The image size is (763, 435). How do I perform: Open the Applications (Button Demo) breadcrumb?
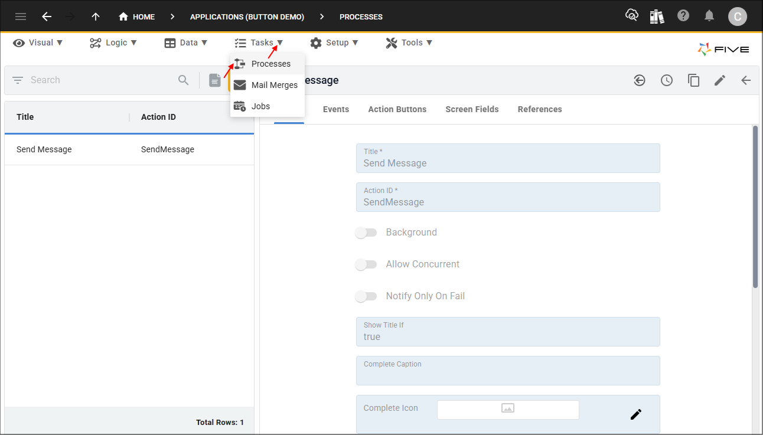(247, 17)
